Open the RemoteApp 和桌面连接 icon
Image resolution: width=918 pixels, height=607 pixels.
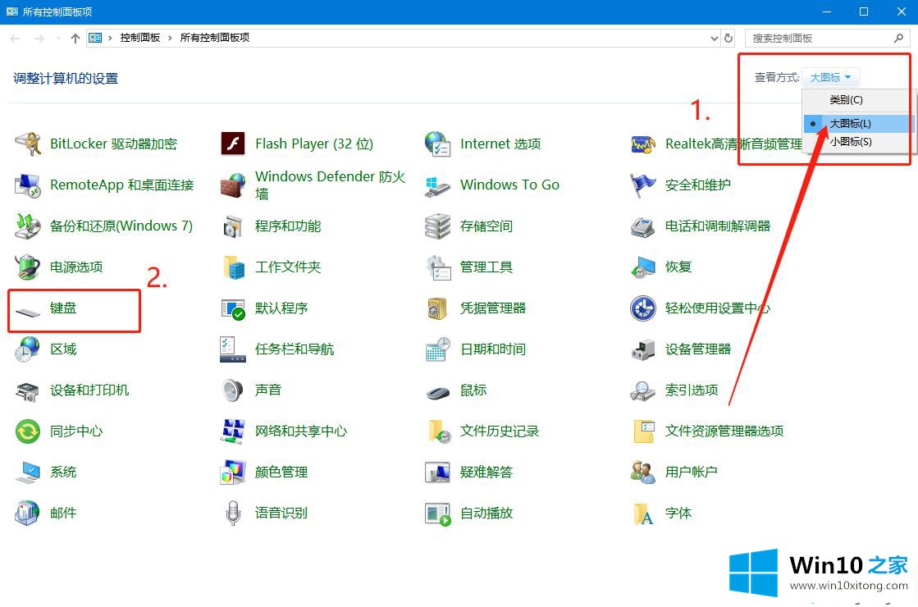(28, 185)
